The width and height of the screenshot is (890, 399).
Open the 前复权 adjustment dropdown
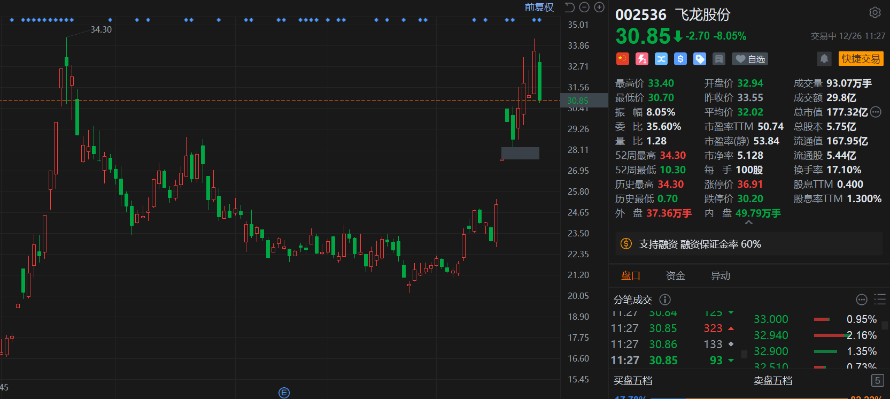pyautogui.click(x=539, y=7)
